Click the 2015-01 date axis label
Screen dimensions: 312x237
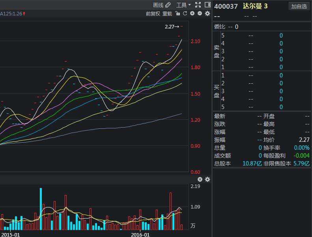click(11, 235)
